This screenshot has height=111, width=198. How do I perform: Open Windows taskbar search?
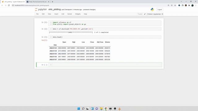[x=83, y=109]
